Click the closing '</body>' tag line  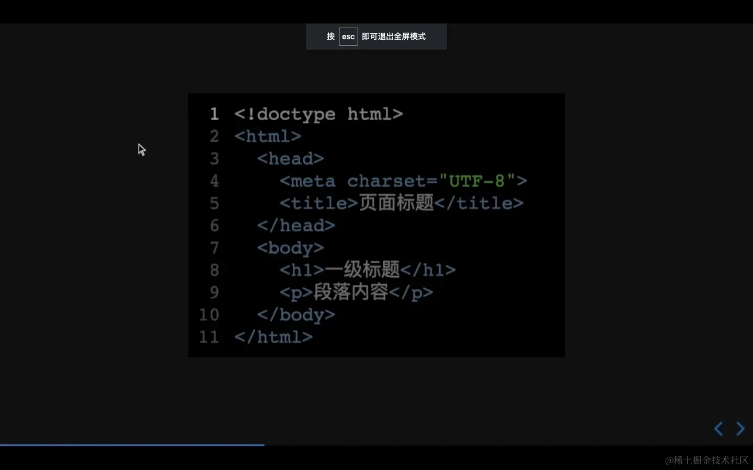coord(296,315)
